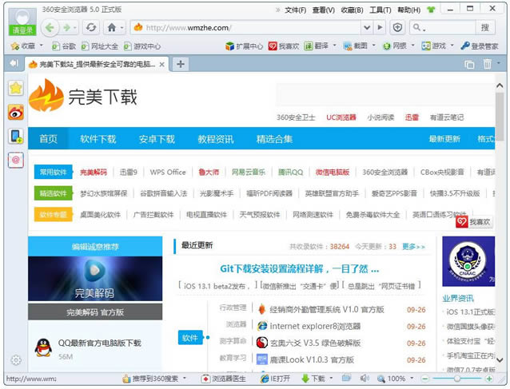Open the 工具(T) menu
Image resolution: width=510 pixels, height=389 pixels.
click(x=381, y=10)
